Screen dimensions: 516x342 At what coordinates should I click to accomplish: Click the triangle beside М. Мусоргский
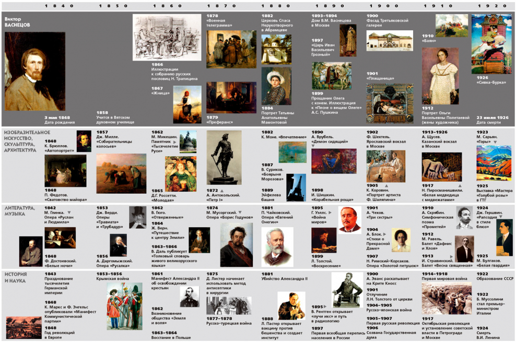tap(240, 213)
